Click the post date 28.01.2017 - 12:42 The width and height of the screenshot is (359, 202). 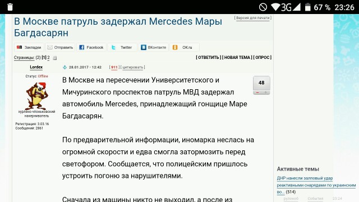point(85,67)
